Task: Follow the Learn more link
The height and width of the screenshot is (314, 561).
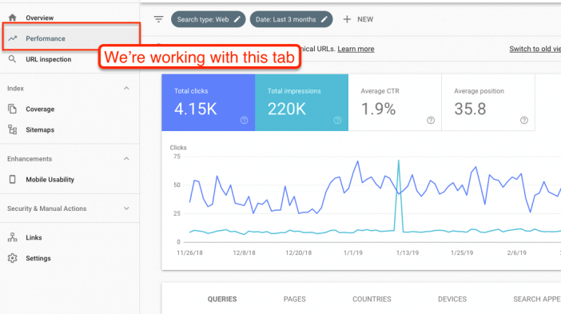Action: [356, 49]
